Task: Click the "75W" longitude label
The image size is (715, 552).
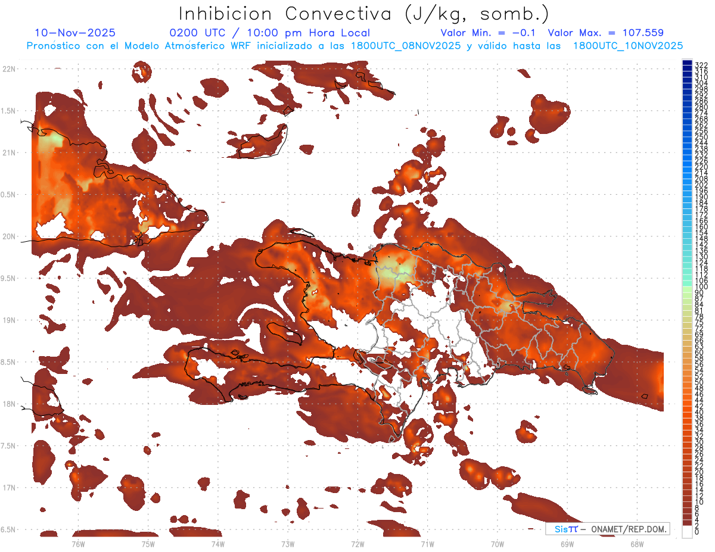Action: (x=148, y=544)
